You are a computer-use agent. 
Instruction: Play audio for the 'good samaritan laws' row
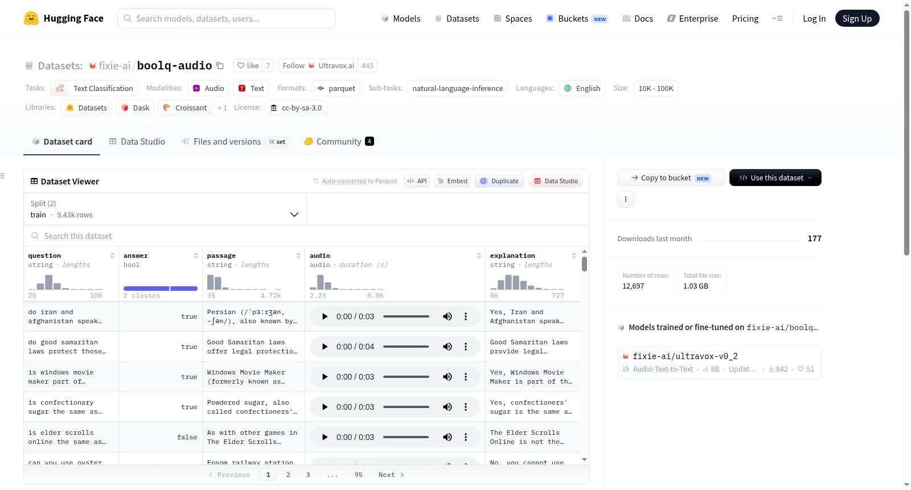tap(325, 347)
